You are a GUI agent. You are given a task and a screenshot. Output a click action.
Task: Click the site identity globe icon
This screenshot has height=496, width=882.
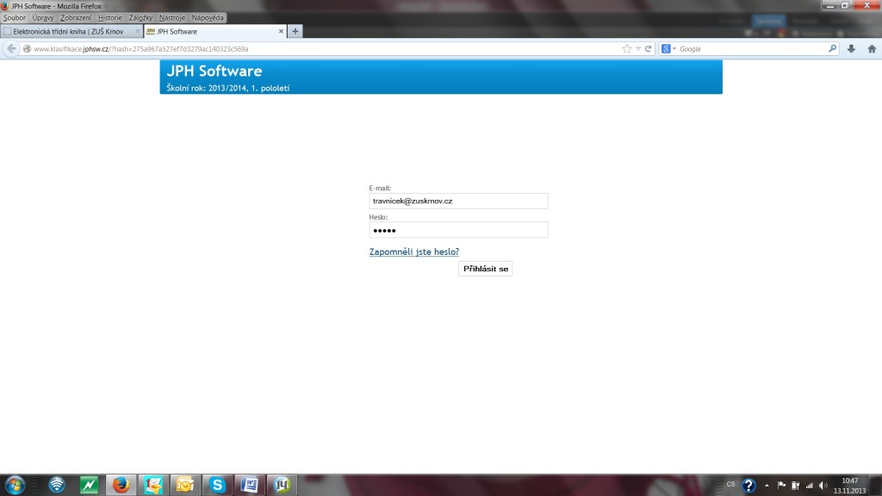click(x=27, y=49)
